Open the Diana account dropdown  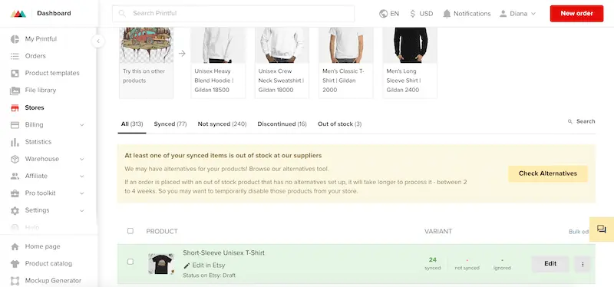[x=517, y=14]
